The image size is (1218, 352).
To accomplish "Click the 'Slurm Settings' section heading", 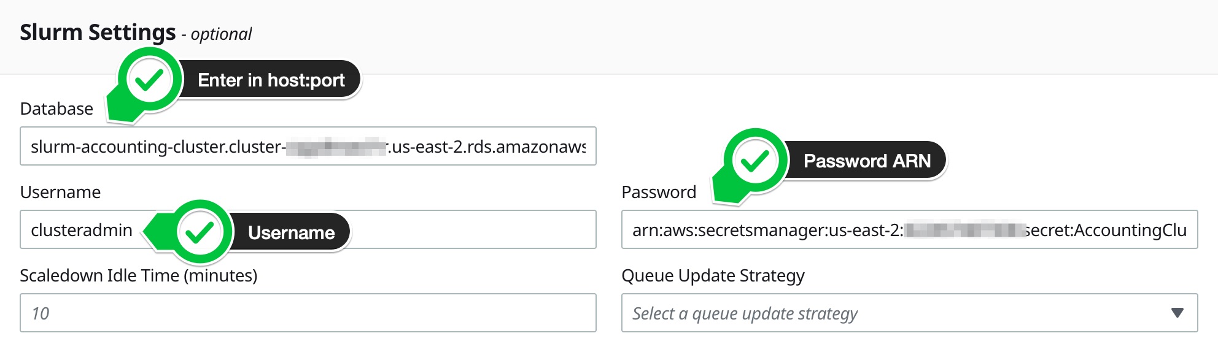I will point(98,32).
